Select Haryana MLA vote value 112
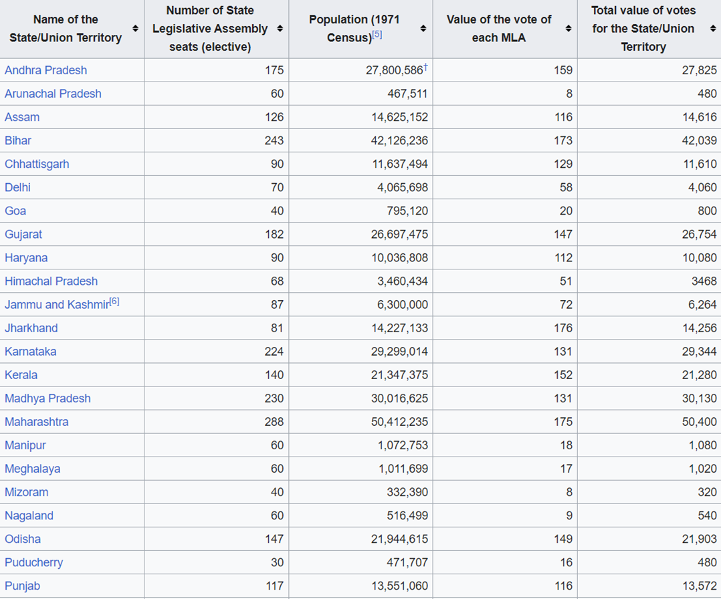721x599 pixels. coord(563,258)
